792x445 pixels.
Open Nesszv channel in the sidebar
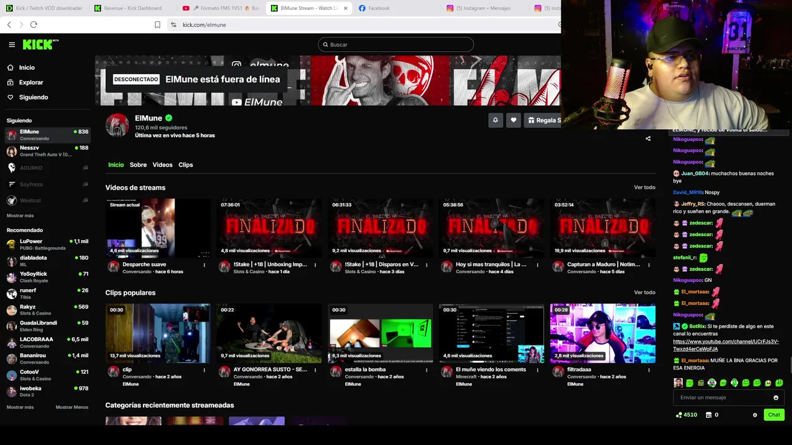click(48, 151)
